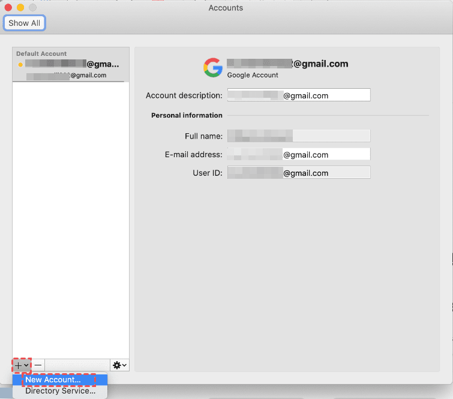Open the add account plus dropdown
453x399 pixels.
click(x=22, y=365)
